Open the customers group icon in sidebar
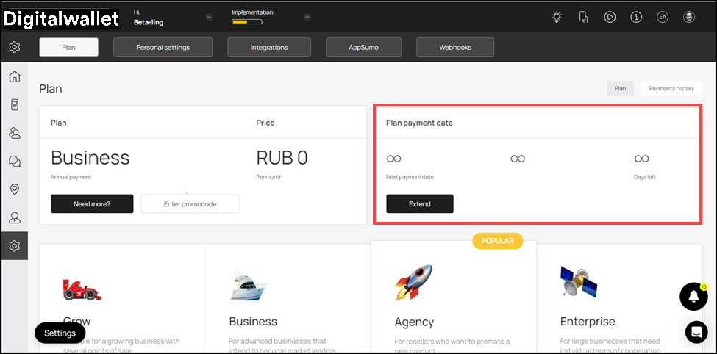This screenshot has height=354, width=717. point(14,133)
